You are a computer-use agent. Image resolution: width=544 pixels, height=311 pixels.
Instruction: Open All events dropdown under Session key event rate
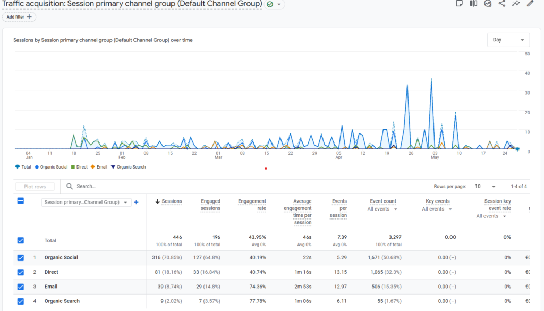pyautogui.click(x=491, y=216)
